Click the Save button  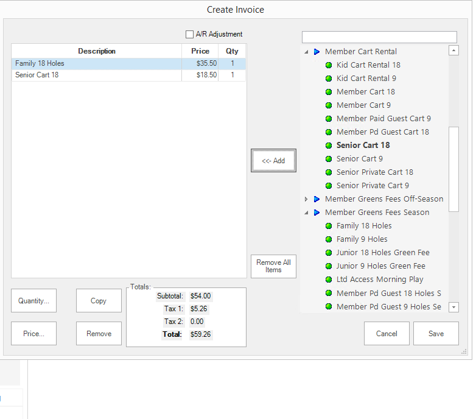click(436, 334)
